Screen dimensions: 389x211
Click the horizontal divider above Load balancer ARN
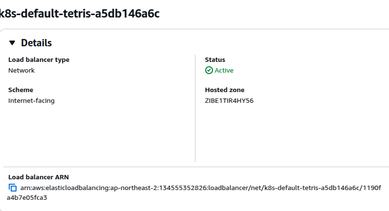click(196, 167)
